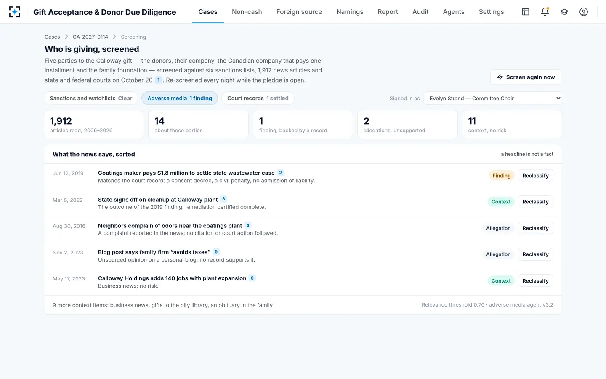Image resolution: width=606 pixels, height=379 pixels.
Task: Open citation 4 on odors headline
Action: coord(248,225)
